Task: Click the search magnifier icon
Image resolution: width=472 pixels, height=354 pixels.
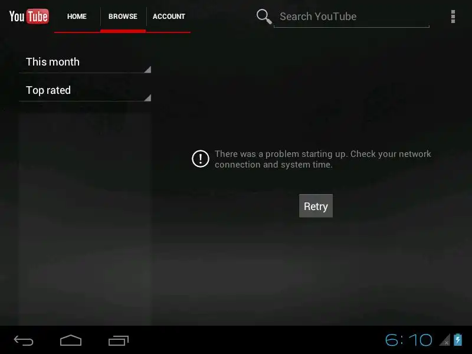Action: (x=264, y=17)
